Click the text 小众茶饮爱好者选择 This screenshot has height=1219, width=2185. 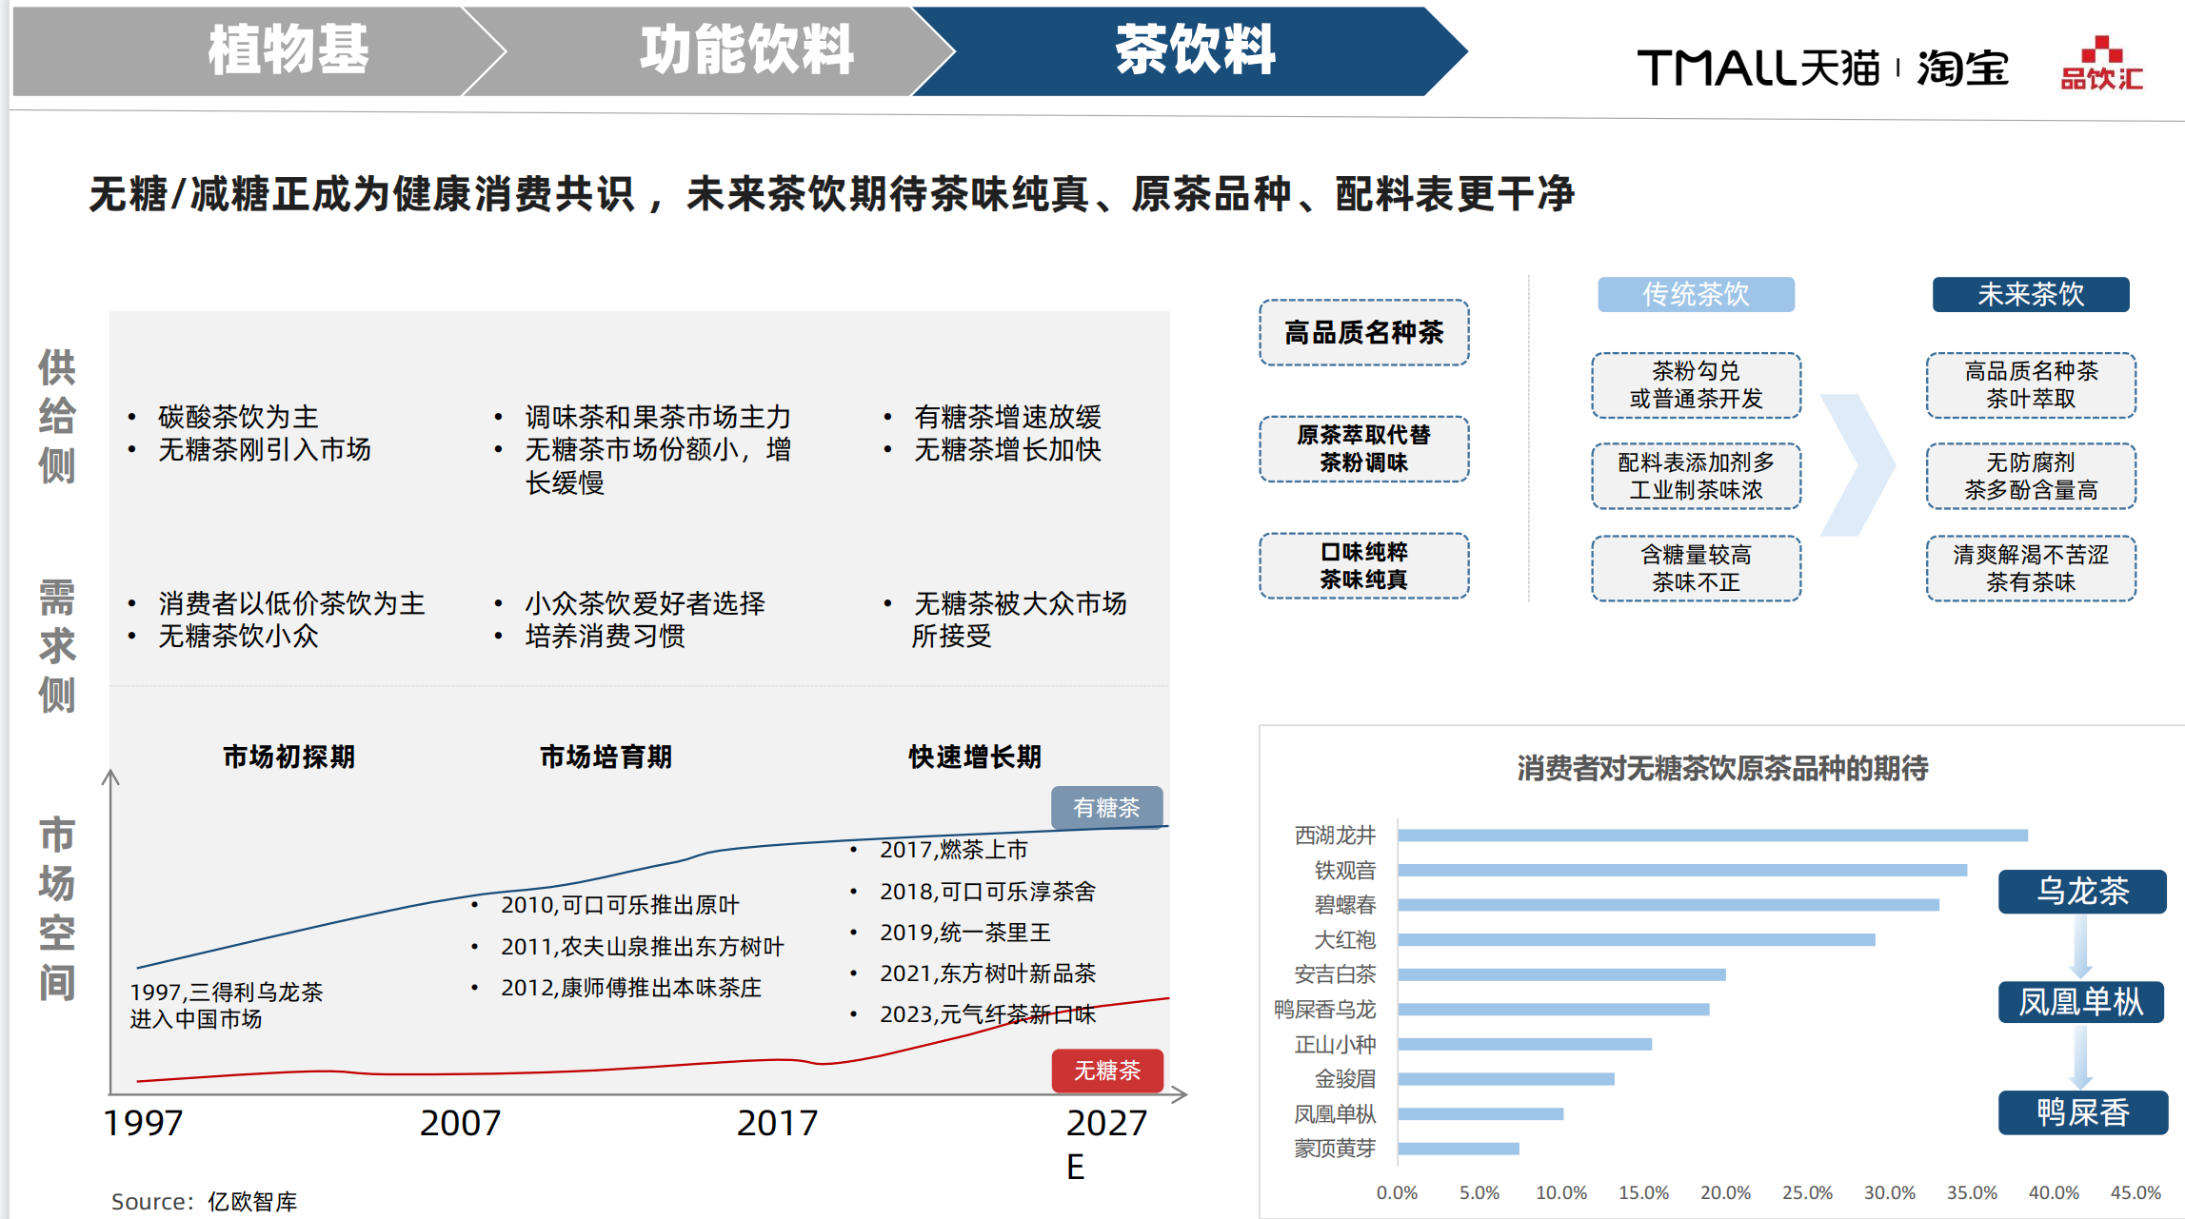[x=645, y=603]
